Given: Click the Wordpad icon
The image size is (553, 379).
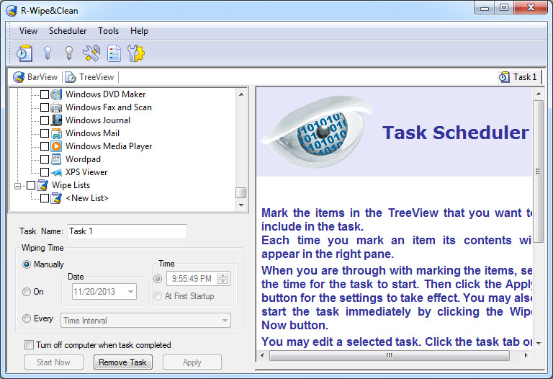Looking at the screenshot, I should pyautogui.click(x=56, y=159).
